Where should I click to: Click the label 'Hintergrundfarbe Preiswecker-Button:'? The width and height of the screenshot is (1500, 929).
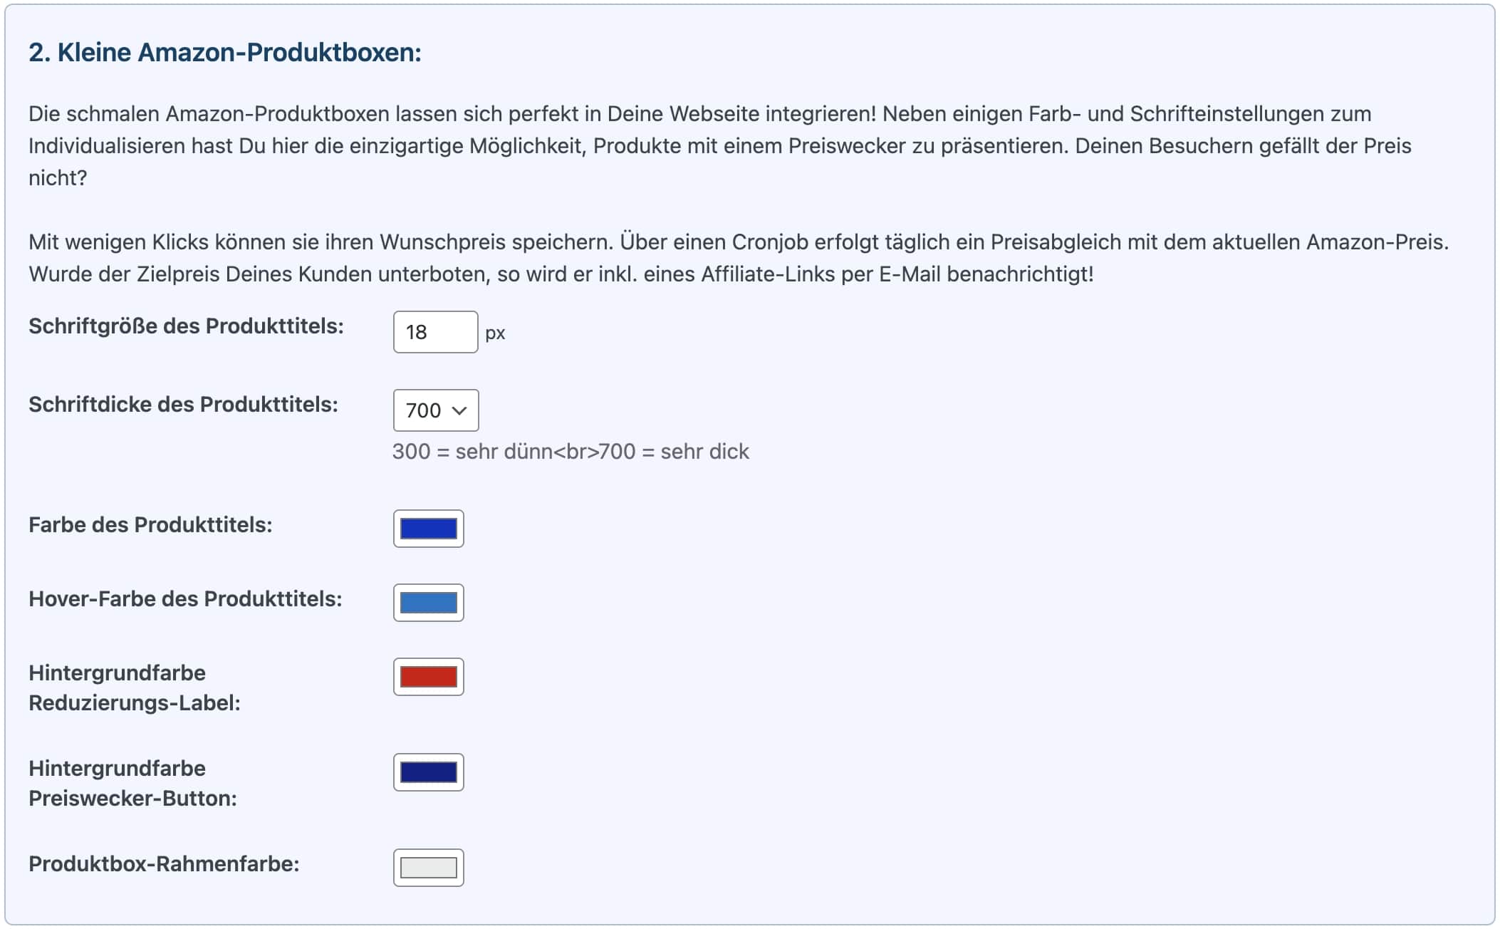point(132,784)
